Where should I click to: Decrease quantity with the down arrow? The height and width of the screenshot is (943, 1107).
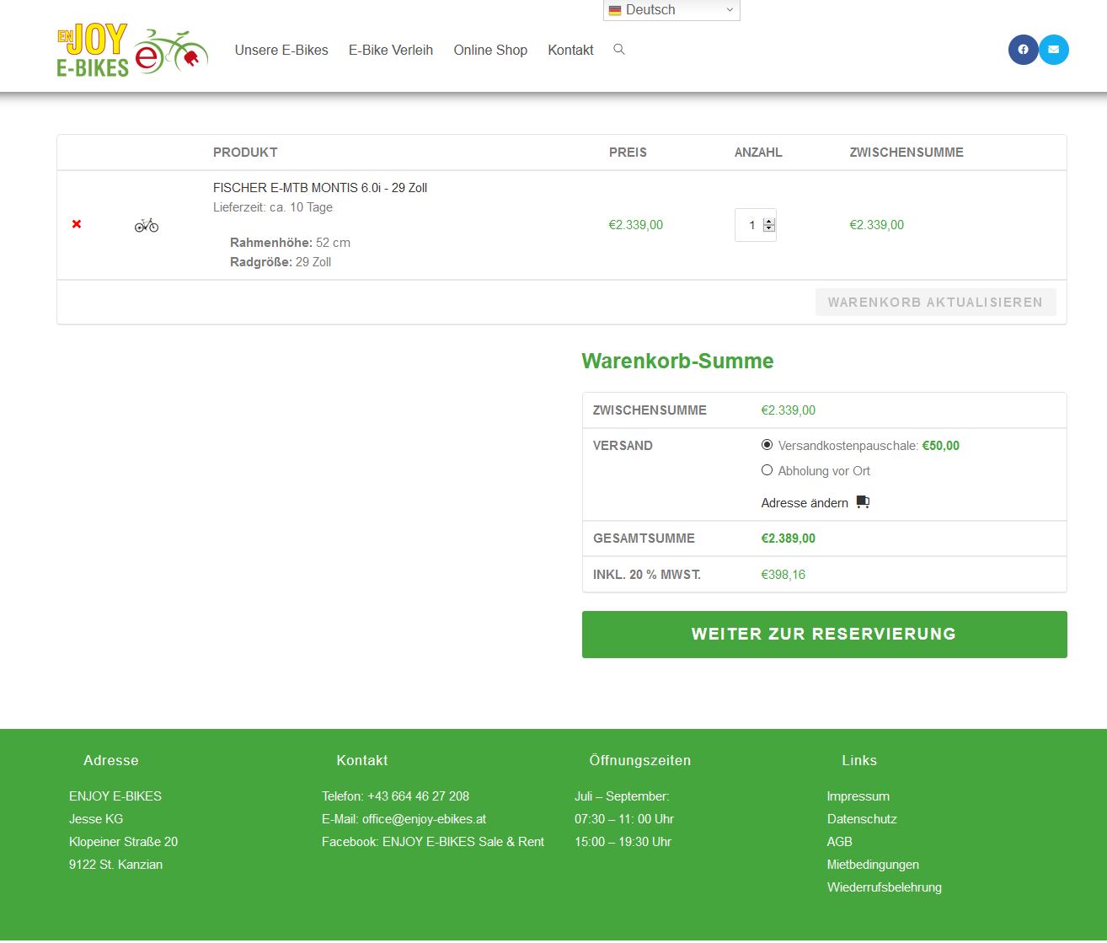click(x=769, y=228)
